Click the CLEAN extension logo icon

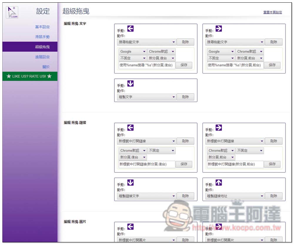point(12,12)
